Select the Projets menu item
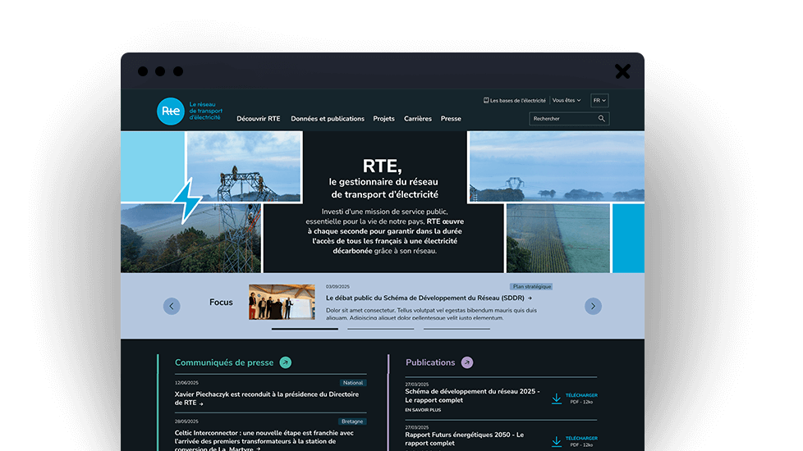The height and width of the screenshot is (451, 803). pos(383,119)
